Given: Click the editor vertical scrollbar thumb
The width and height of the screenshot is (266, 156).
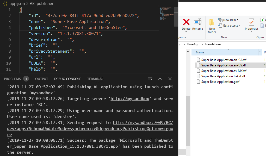Looking at the screenshot, I should click(176, 17).
